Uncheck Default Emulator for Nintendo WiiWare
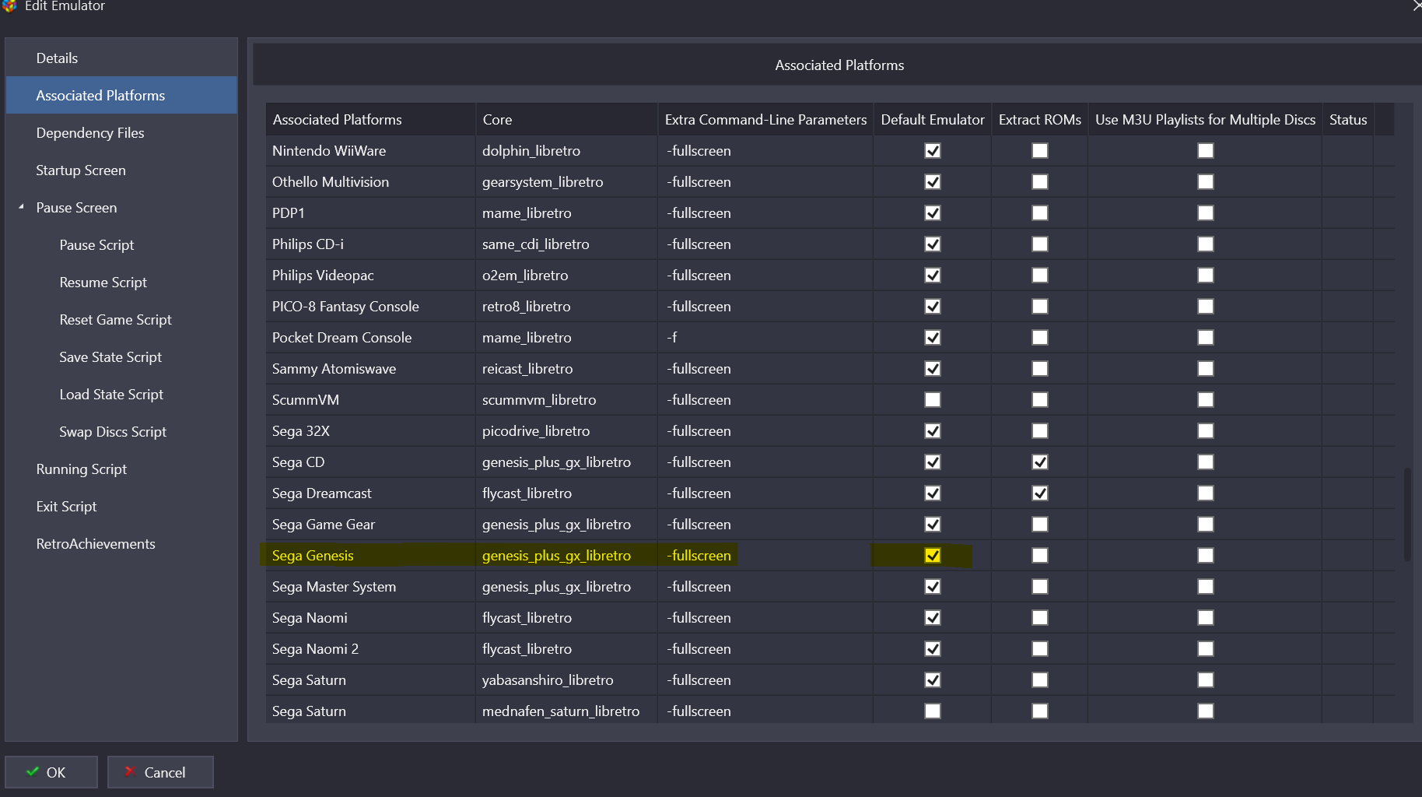Screen dimensions: 1422x797 coord(933,151)
